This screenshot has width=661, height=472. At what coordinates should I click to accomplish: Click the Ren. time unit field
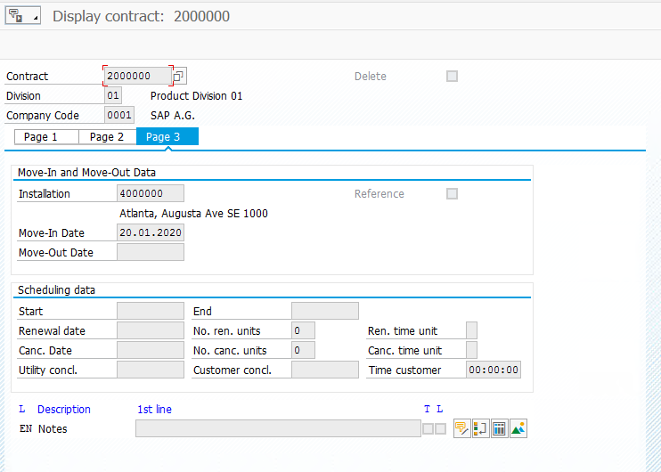[472, 330]
